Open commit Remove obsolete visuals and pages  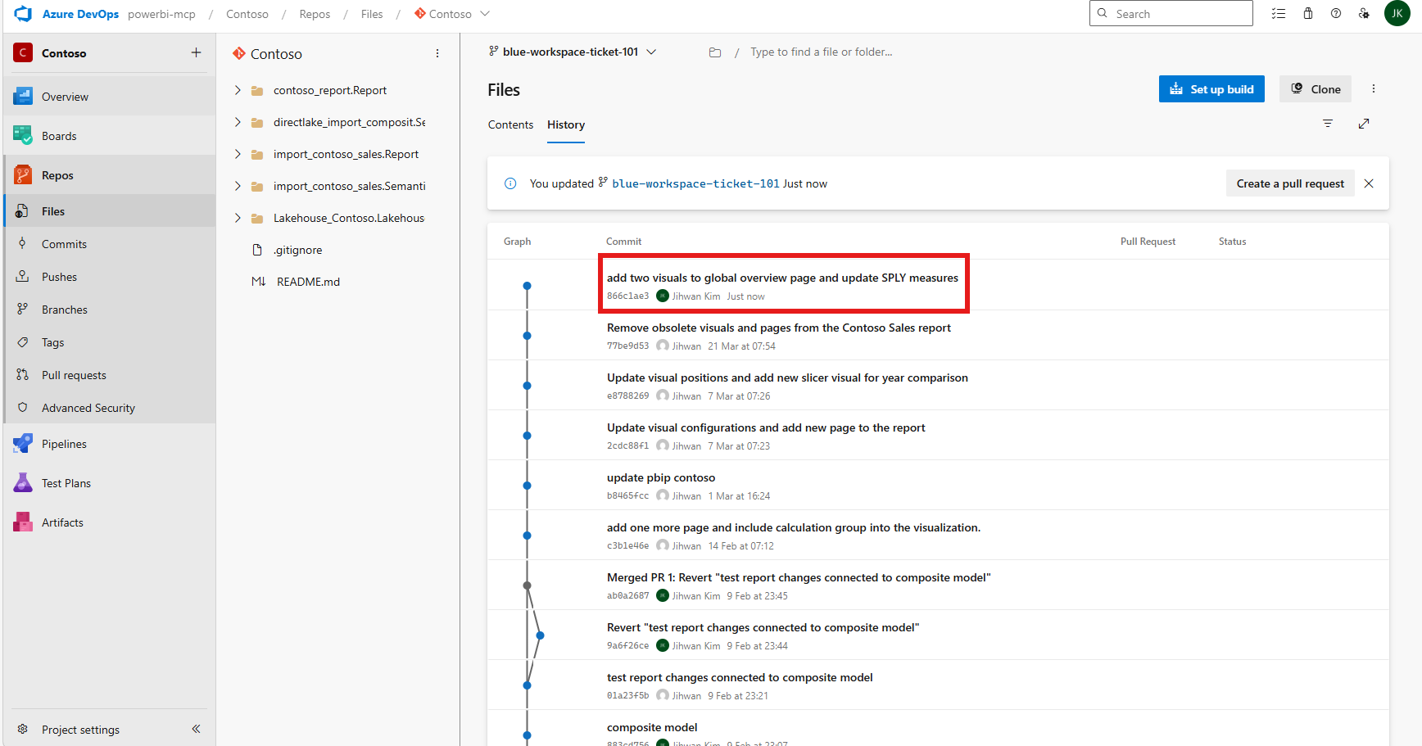[x=779, y=328]
